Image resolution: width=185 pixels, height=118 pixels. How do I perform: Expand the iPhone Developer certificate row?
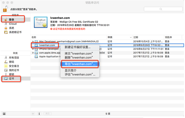pos(33,49)
